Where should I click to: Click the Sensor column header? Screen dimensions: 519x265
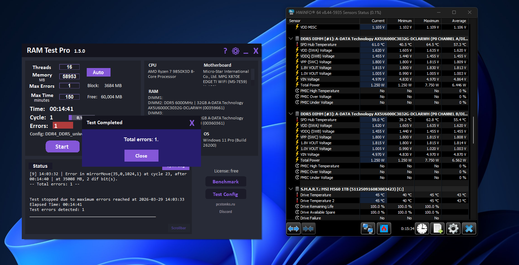pyautogui.click(x=323, y=21)
